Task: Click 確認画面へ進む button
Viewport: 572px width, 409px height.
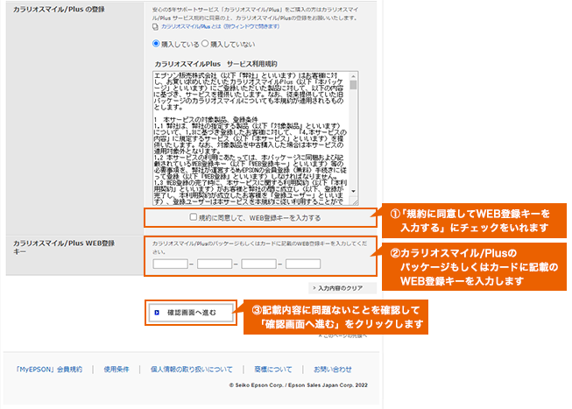Action: coord(192,311)
